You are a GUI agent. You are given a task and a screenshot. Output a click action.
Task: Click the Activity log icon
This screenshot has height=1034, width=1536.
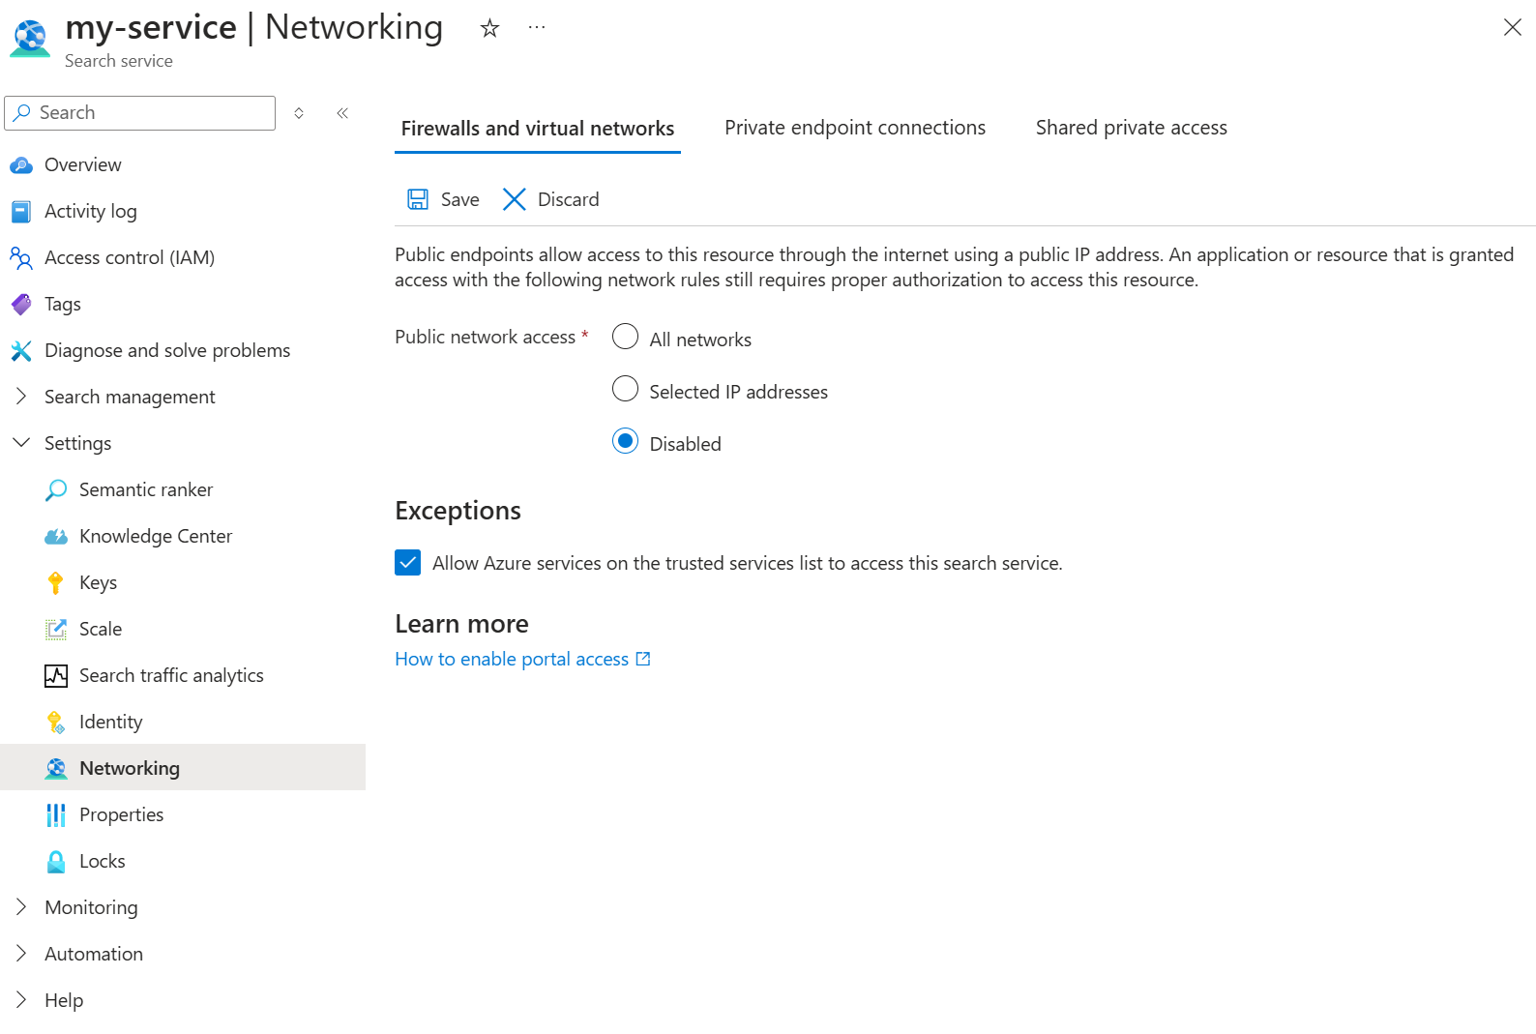pos(21,212)
